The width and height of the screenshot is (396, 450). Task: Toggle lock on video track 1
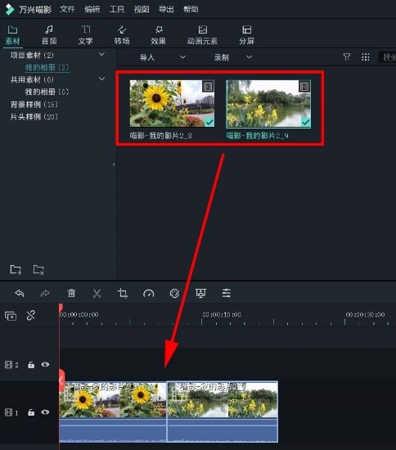click(31, 412)
